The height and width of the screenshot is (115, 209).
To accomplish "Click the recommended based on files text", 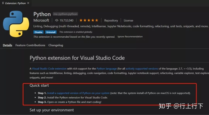I will [74, 37].
